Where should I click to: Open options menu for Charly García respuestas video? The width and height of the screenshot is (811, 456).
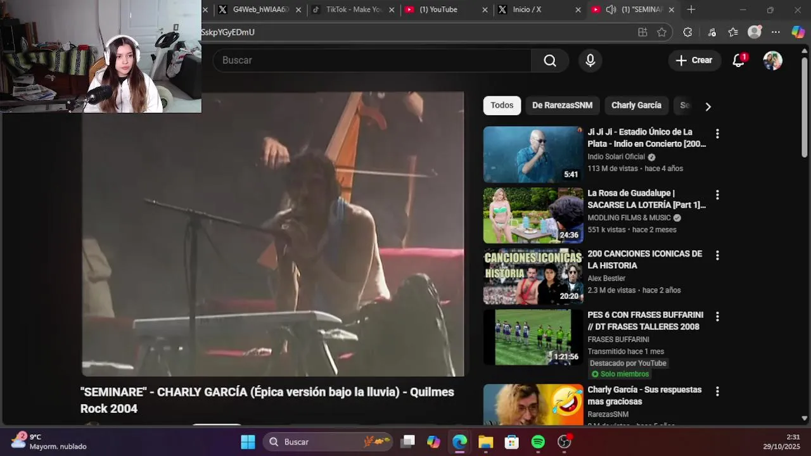[717, 391]
